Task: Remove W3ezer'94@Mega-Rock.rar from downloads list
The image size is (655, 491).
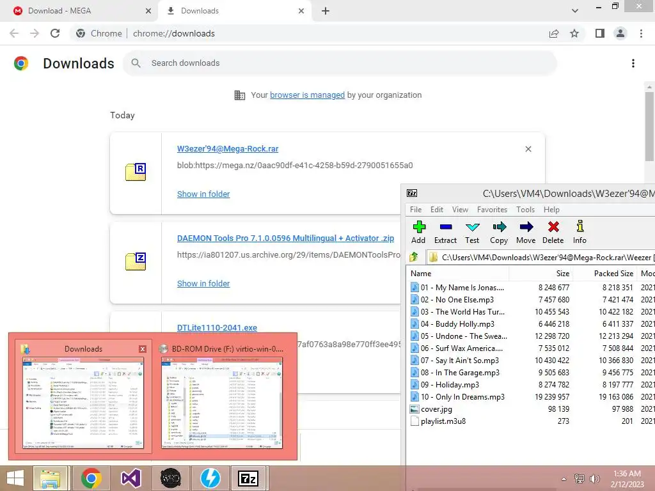Action: 528,149
